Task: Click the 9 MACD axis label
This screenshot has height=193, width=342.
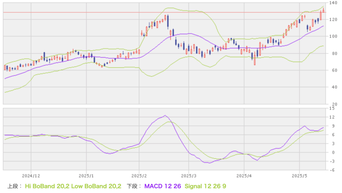Action: [333, 126]
